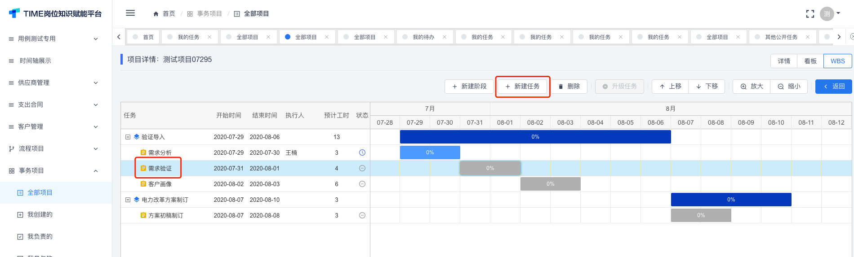This screenshot has height=257, width=854.
Task: Click the 缩小 zoom-out button
Action: tap(789, 86)
